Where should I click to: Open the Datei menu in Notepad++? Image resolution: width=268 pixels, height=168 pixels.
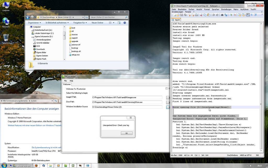point(174,9)
